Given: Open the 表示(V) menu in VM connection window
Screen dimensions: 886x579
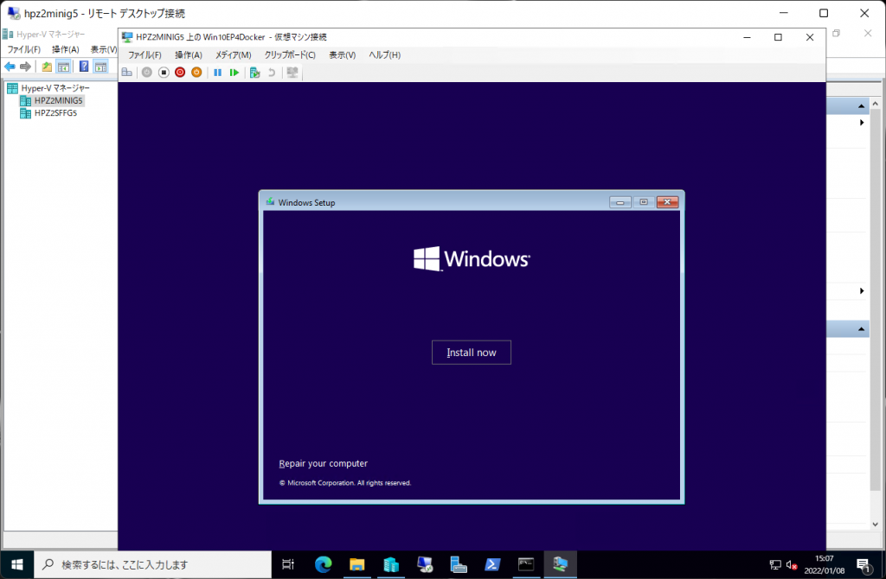Looking at the screenshot, I should pyautogui.click(x=343, y=54).
